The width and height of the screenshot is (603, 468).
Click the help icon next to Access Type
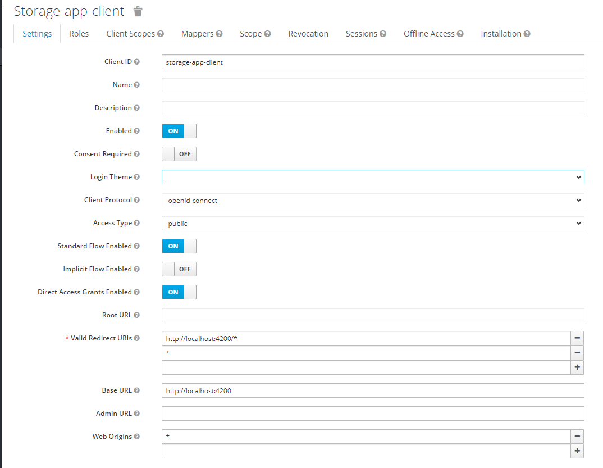pyautogui.click(x=137, y=223)
